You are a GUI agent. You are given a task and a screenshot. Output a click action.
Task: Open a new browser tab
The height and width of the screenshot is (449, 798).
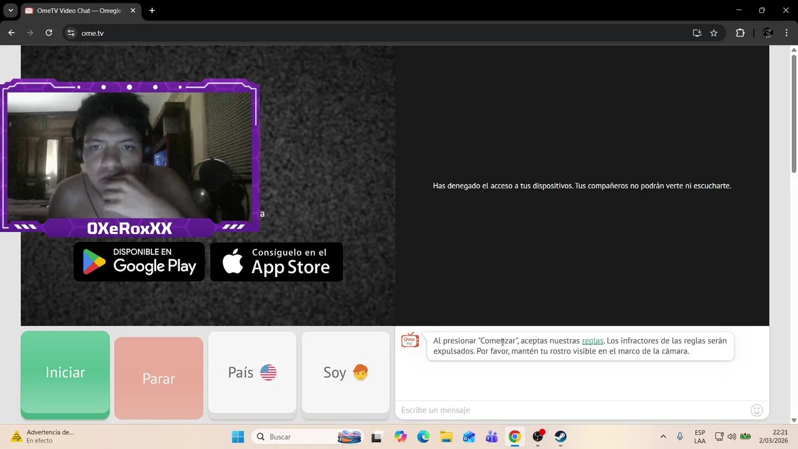(x=151, y=11)
